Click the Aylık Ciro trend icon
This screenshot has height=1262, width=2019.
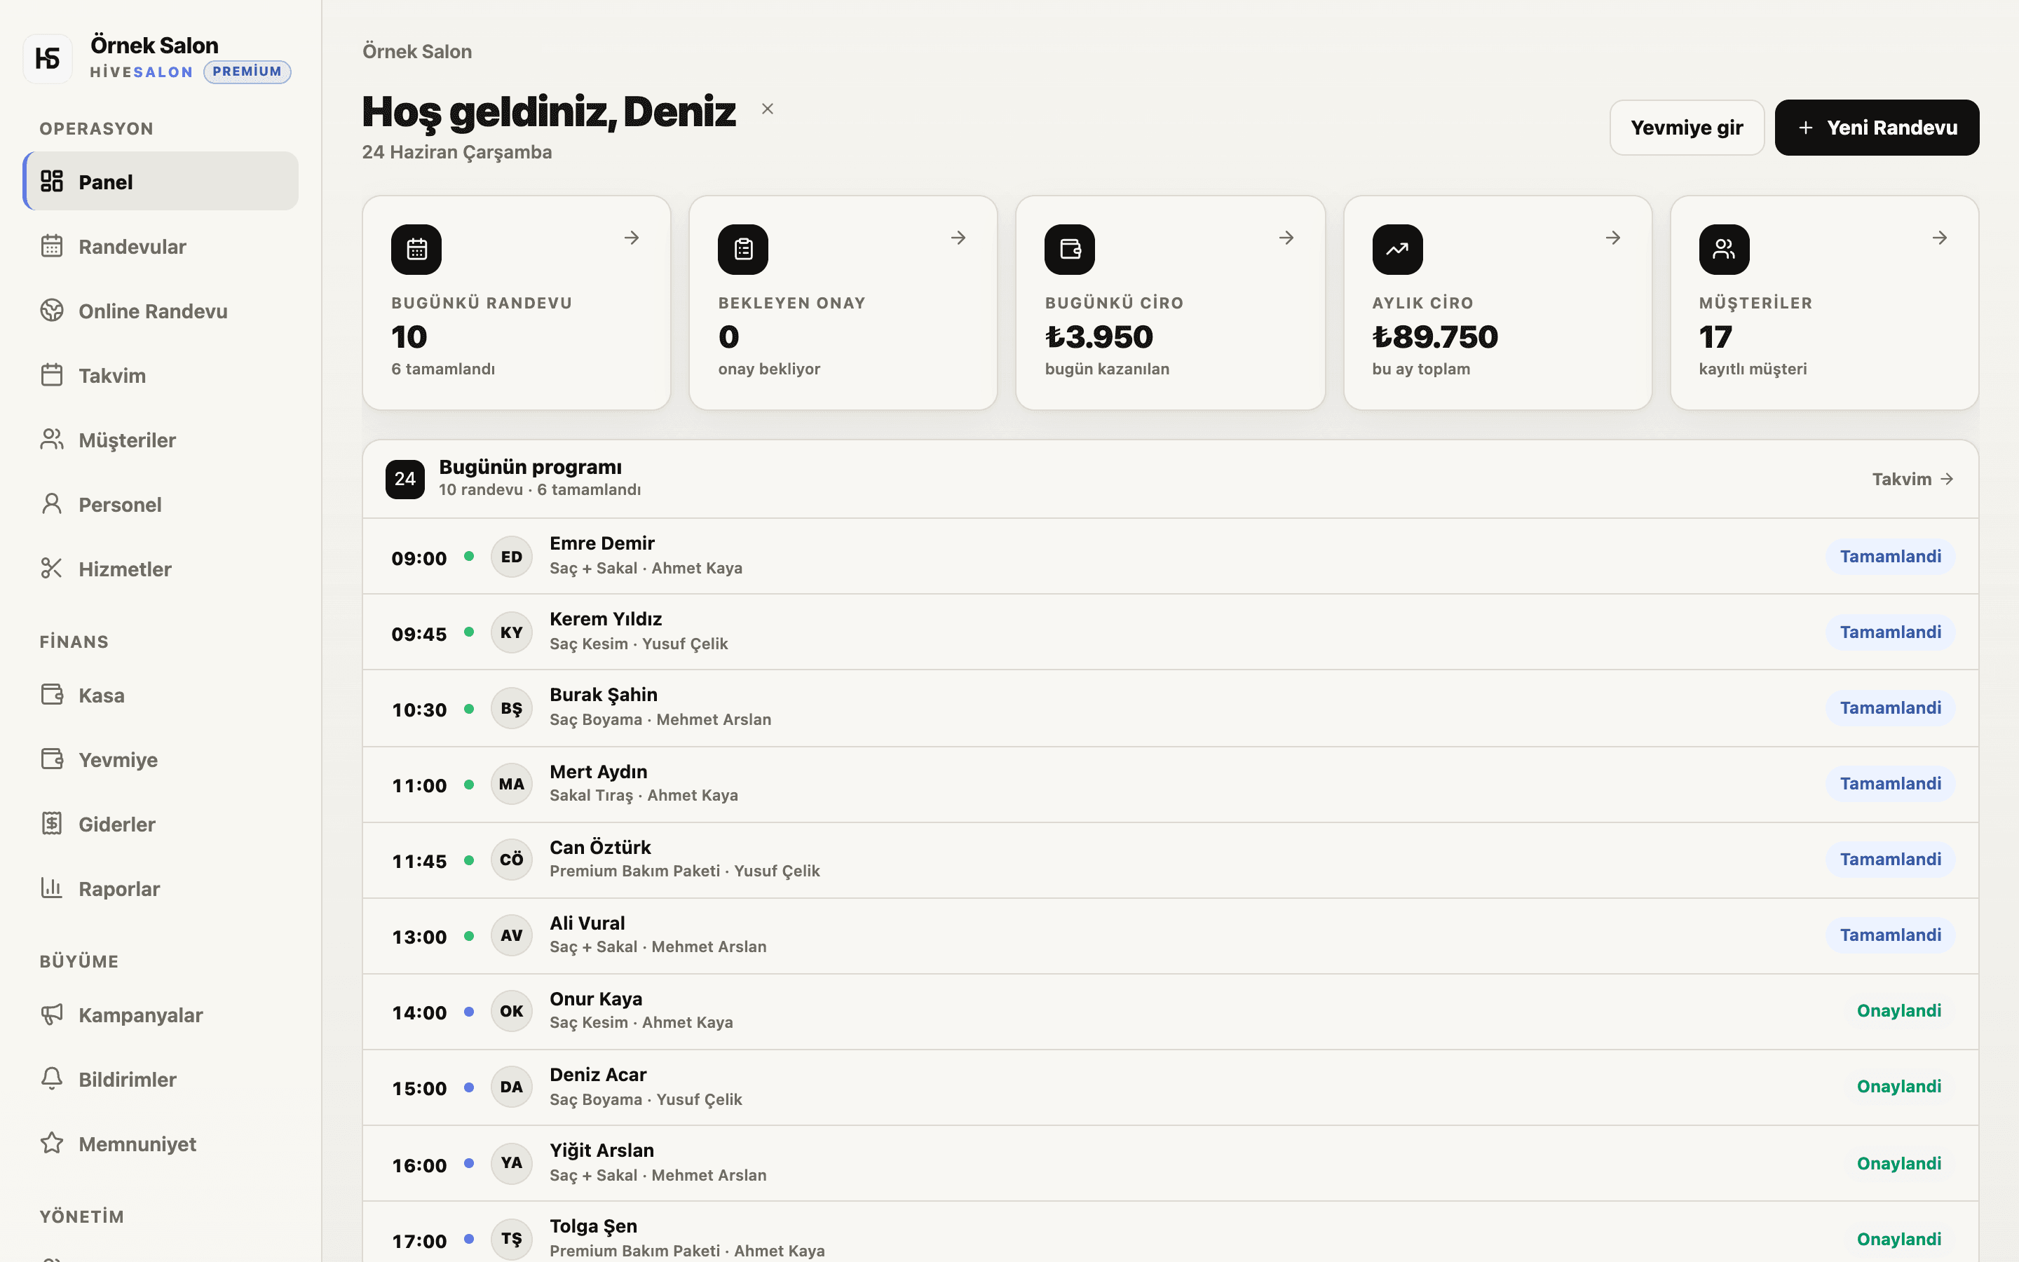[x=1397, y=249]
